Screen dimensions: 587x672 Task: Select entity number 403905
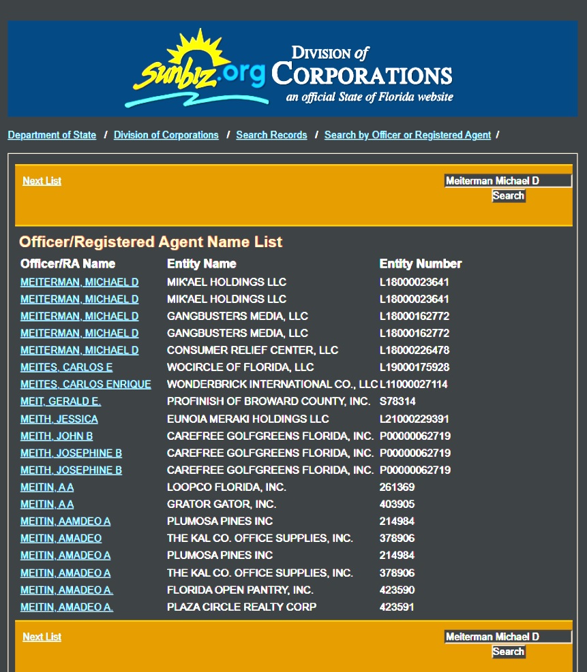pos(397,504)
